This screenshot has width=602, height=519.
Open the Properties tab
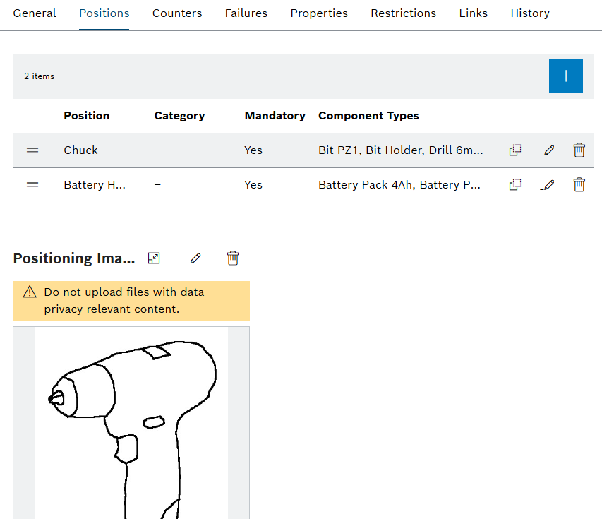[x=319, y=13]
